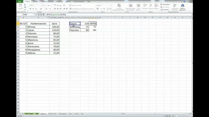The width and height of the screenshot is (209, 117).
Task: Click the horizontal scrollbar at bottom
Action: pos(155,114)
